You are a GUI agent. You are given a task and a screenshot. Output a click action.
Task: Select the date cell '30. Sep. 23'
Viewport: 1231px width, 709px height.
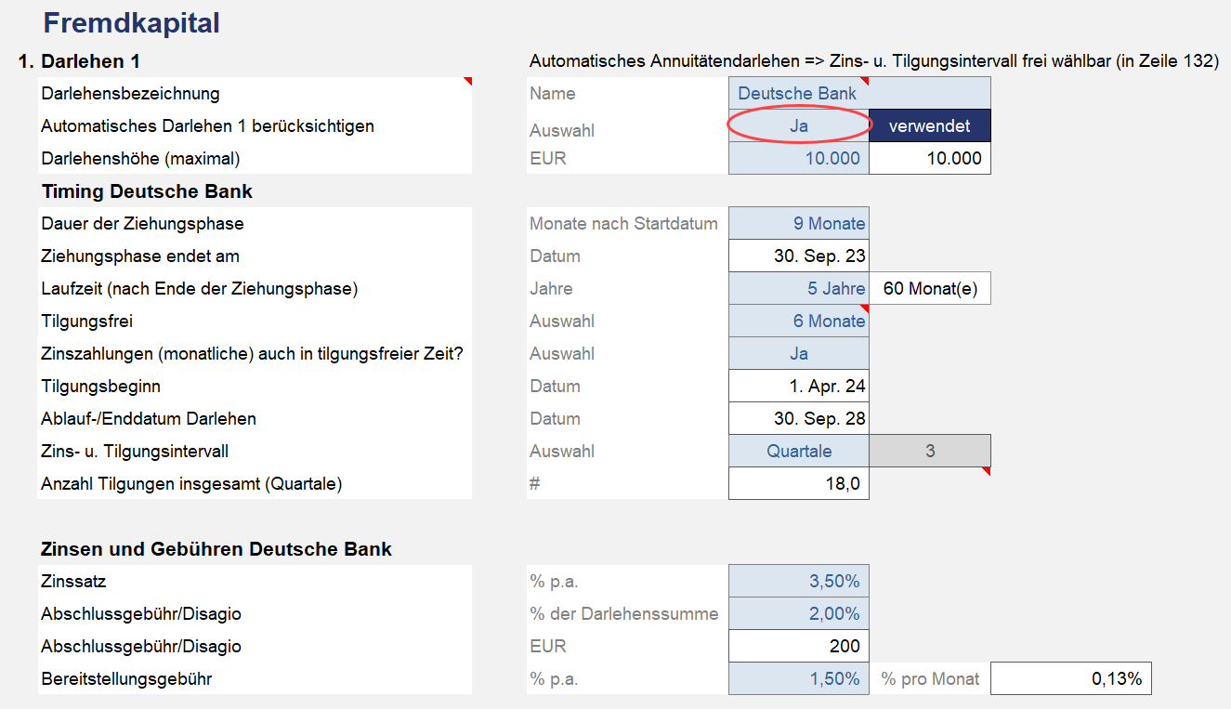coord(799,256)
